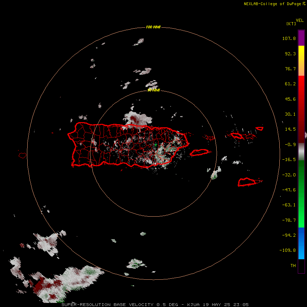
Task: Click the -32.0 legend value
Action: pyautogui.click(x=289, y=175)
